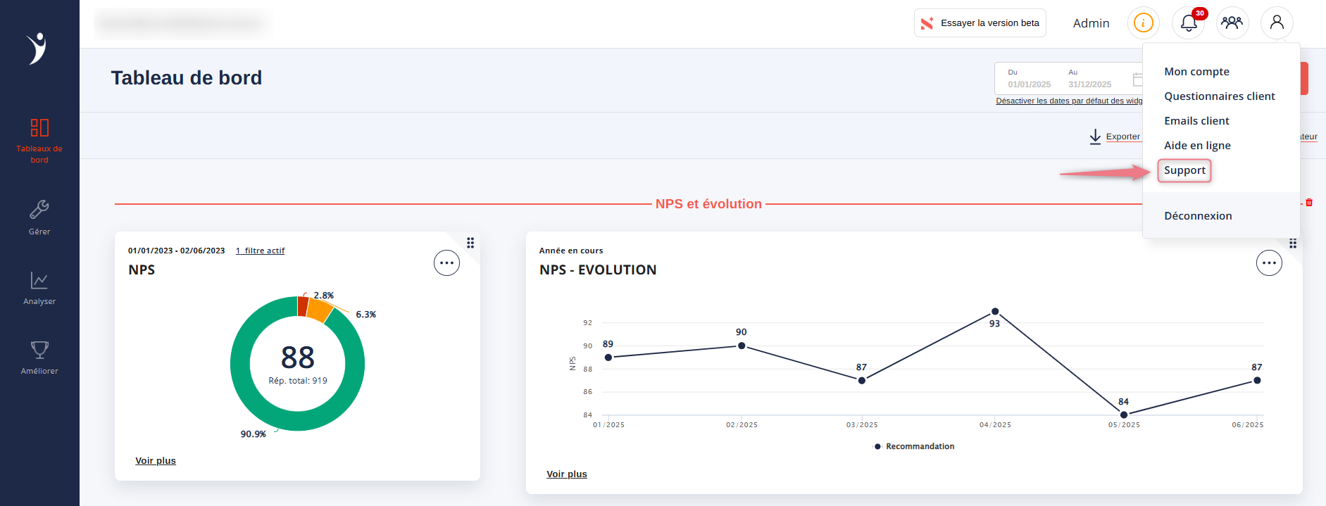Select Mon compte from the menu
Screen dimensions: 1326x506
1196,72
